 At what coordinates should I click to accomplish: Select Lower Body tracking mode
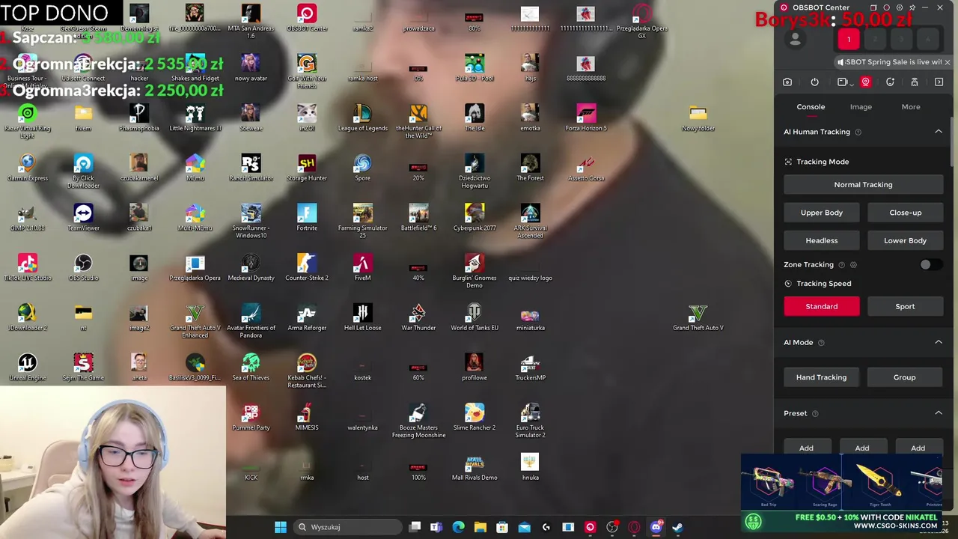click(905, 240)
